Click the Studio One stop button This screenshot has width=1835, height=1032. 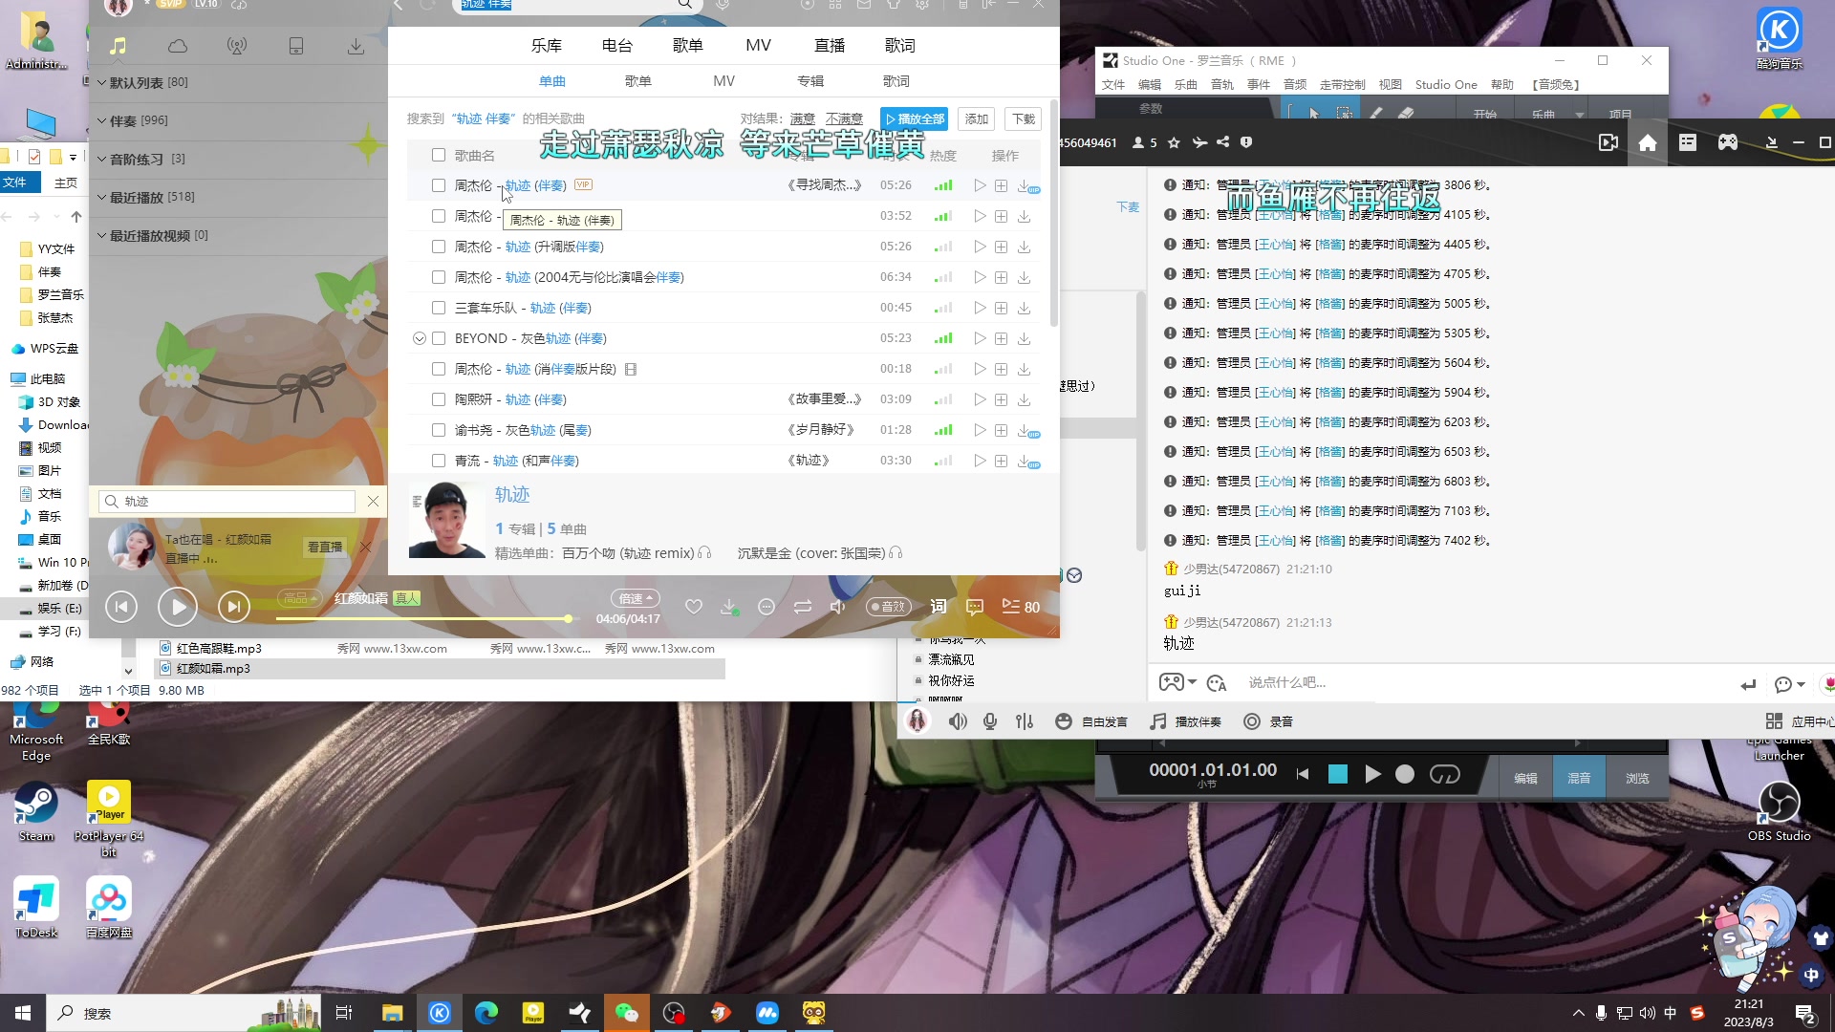pos(1338,774)
